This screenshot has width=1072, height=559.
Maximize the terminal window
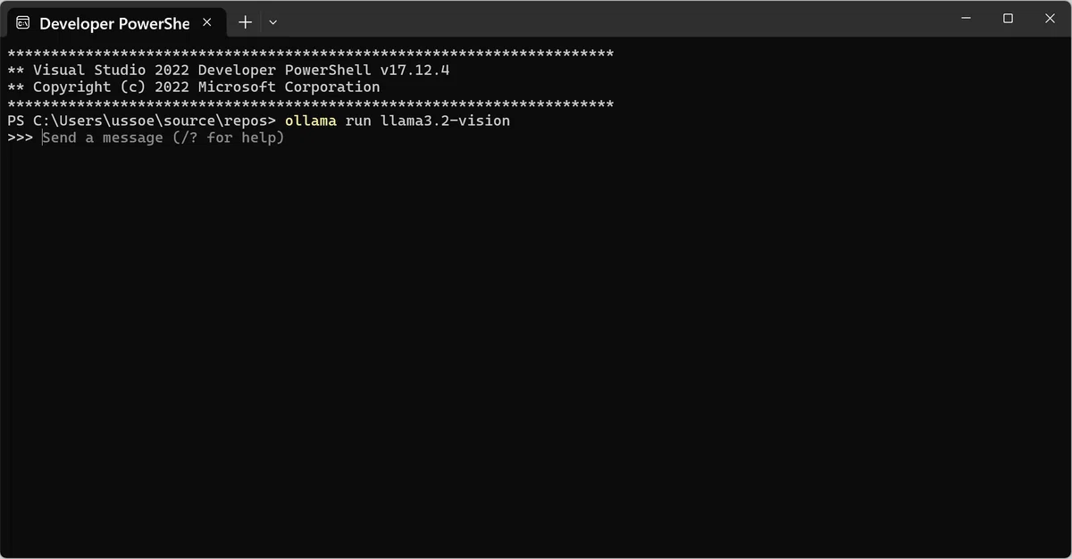[1008, 18]
